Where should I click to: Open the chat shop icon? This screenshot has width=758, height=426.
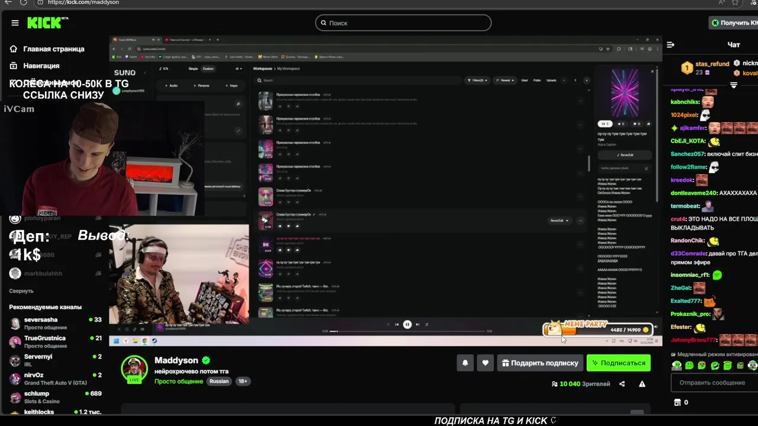click(677, 402)
